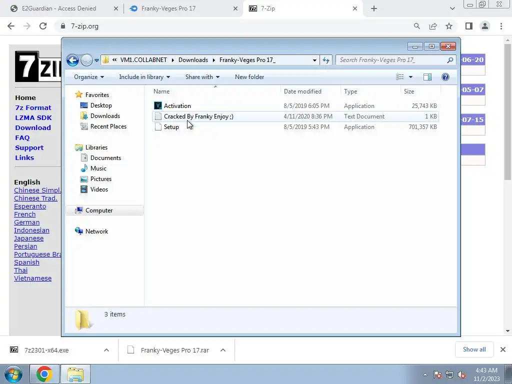
Task: Bookmark this page with the star icon
Action: click(449, 26)
